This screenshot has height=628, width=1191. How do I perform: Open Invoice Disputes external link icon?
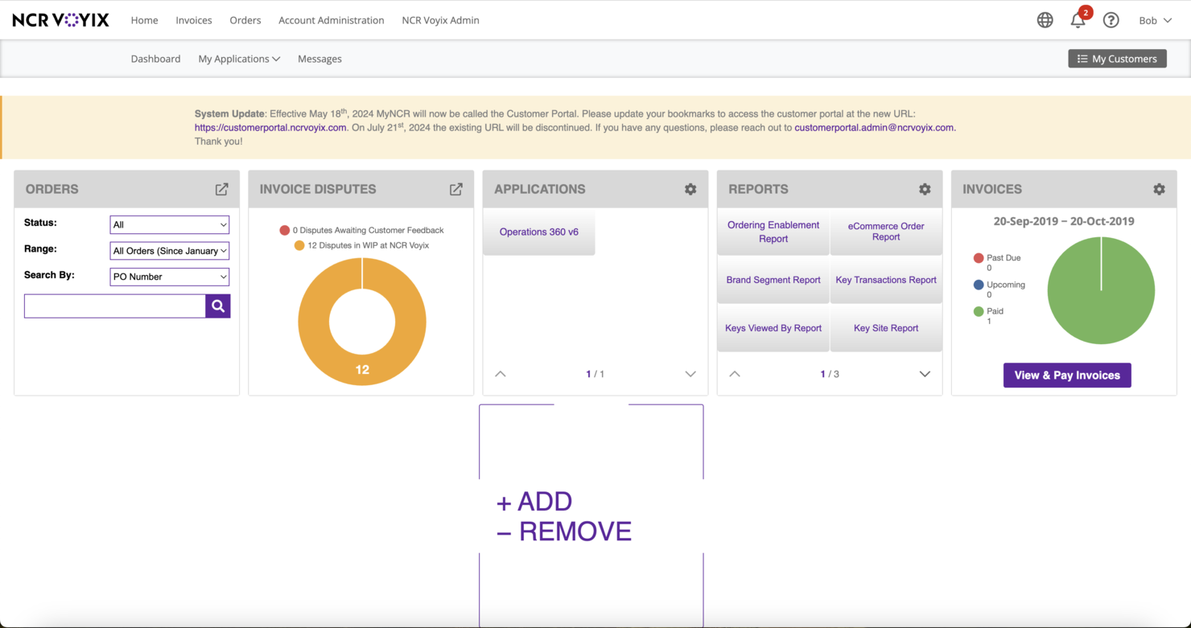pyautogui.click(x=455, y=189)
